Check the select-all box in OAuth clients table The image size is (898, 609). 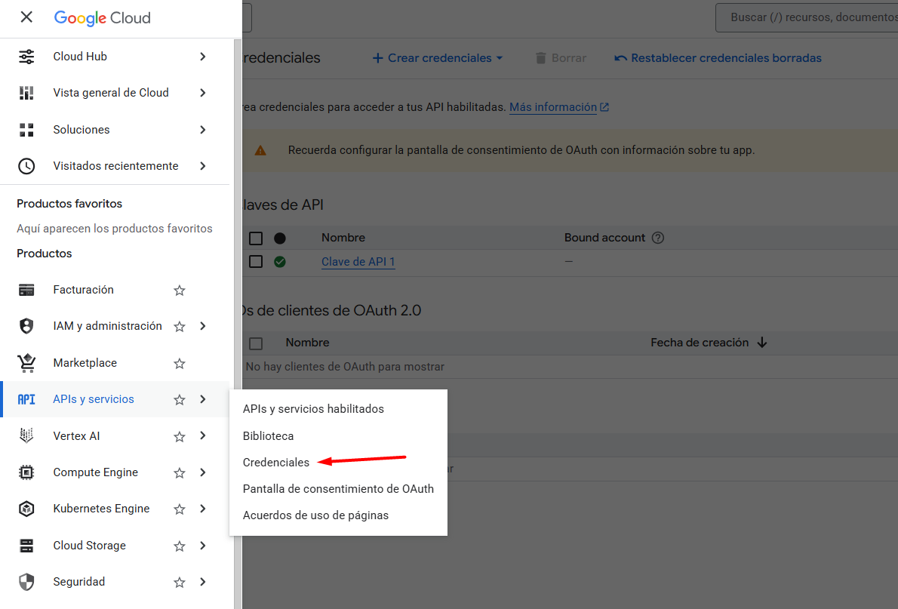click(x=256, y=344)
